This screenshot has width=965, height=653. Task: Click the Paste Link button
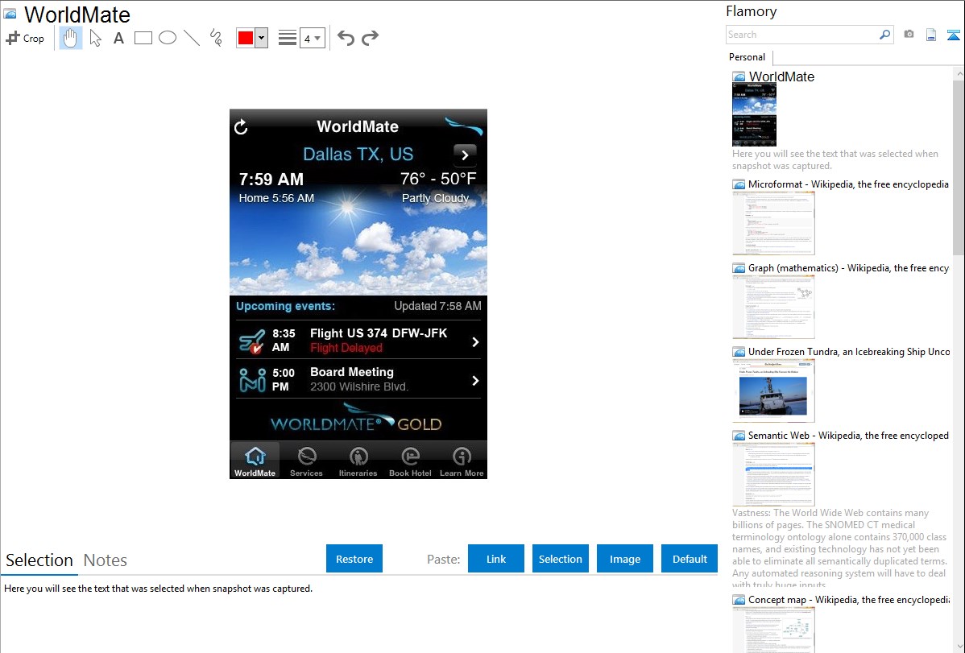pos(496,559)
